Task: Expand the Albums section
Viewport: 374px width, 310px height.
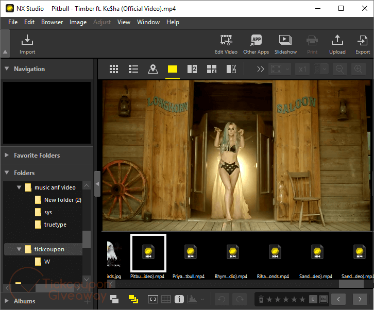Action: 7,301
